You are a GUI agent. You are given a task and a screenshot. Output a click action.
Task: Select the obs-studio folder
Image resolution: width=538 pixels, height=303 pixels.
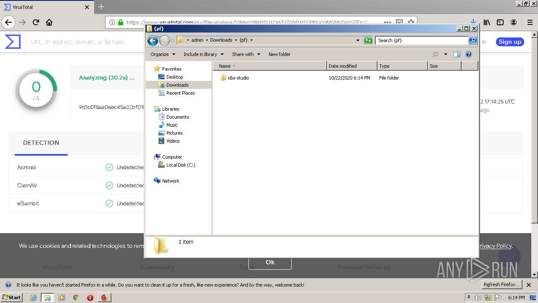click(238, 78)
